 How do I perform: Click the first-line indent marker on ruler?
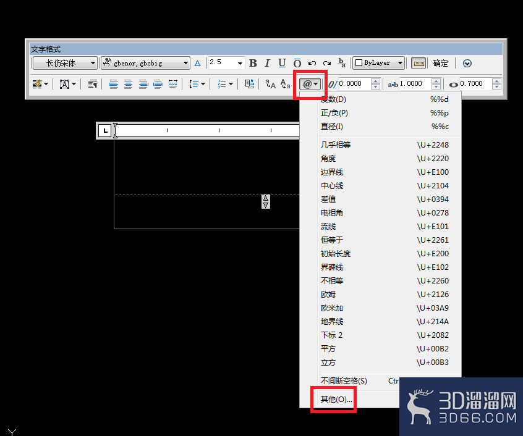tap(115, 127)
